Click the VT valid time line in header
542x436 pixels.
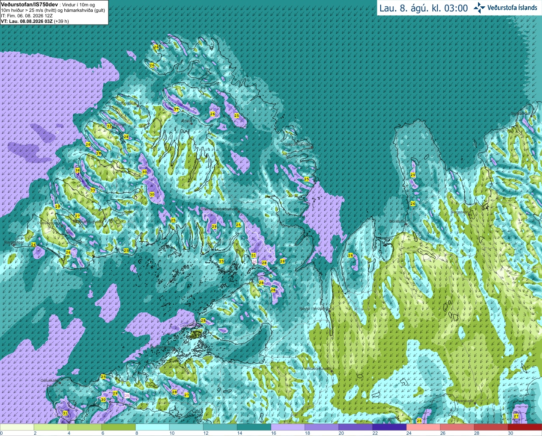pos(35,21)
